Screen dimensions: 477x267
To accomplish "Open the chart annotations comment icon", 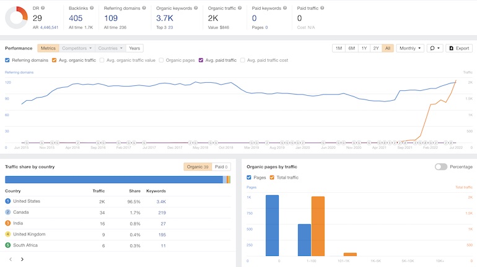I will (x=435, y=48).
